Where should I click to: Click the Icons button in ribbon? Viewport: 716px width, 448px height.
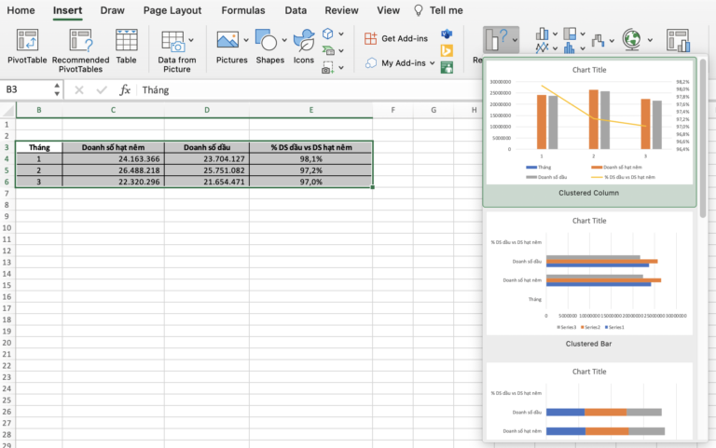point(304,40)
